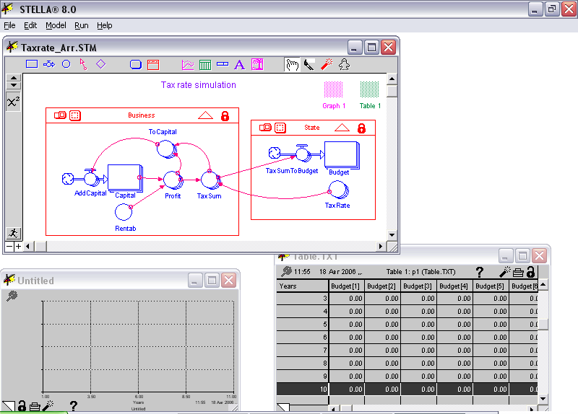Screen dimensions: 578x414
Task: Select the Table Pad tool in toolbar
Action: click(205, 65)
